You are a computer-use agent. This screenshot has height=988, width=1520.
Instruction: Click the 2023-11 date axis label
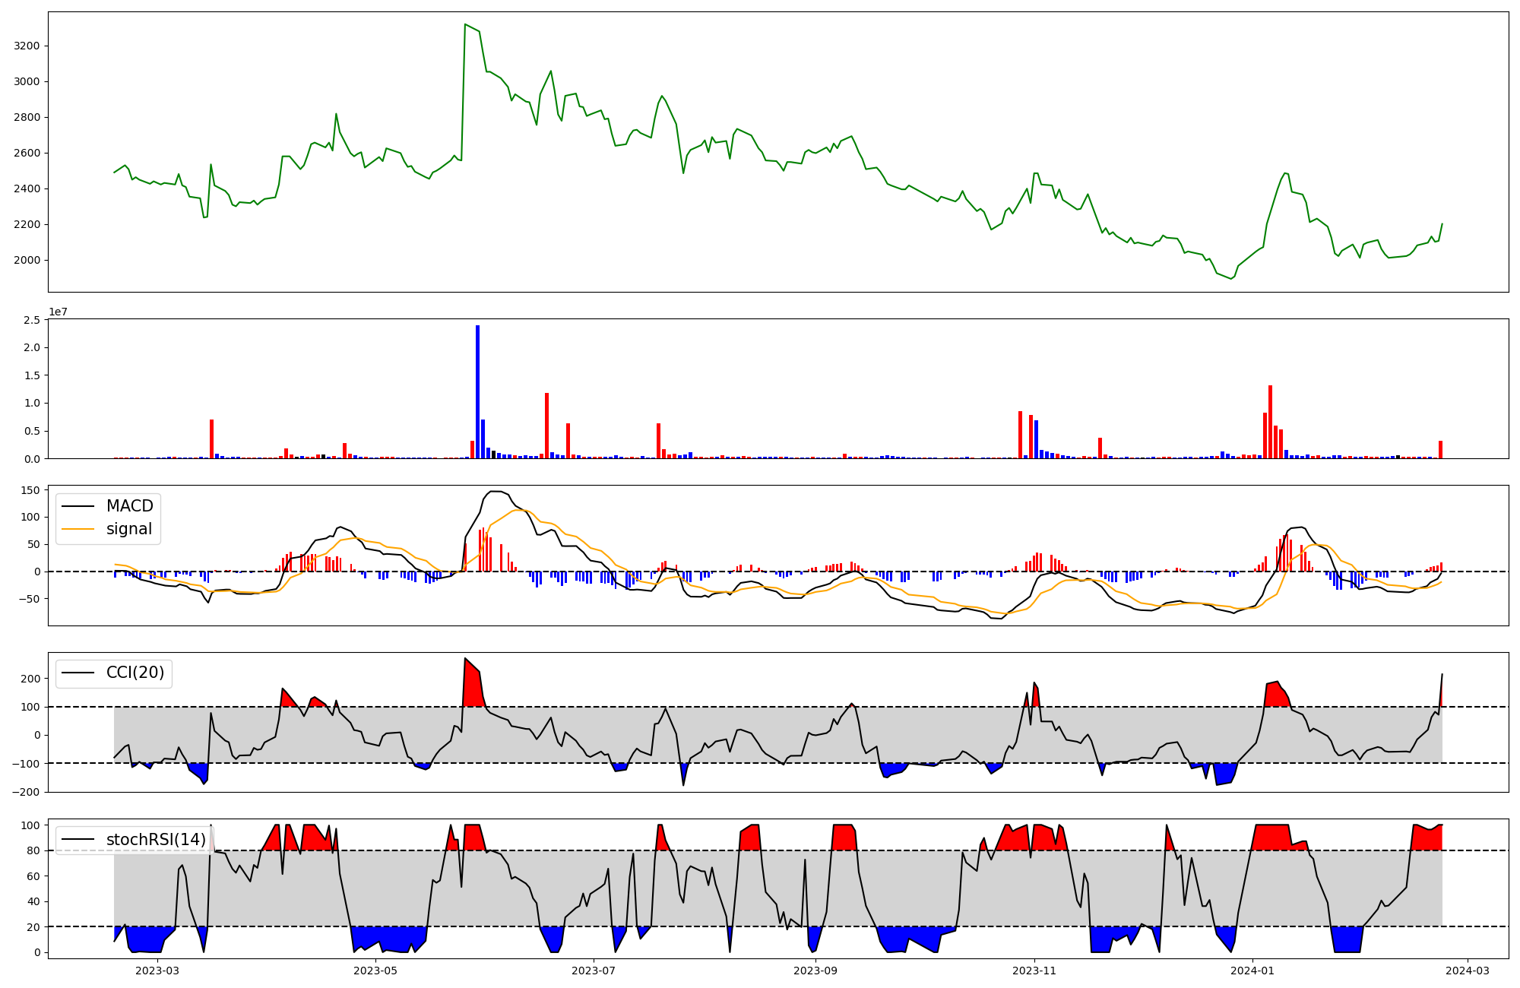point(1034,971)
